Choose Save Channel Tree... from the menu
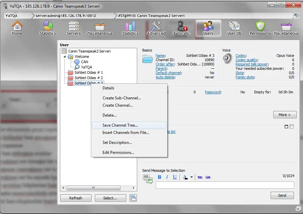The width and height of the screenshot is (303, 214). coord(129,125)
